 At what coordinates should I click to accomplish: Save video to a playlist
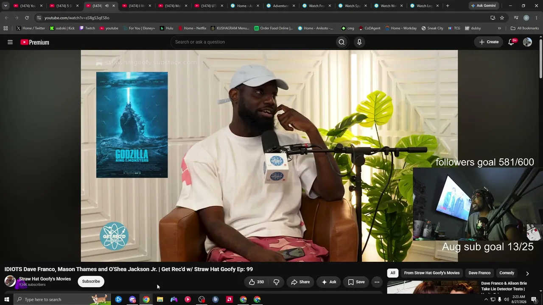click(356, 282)
